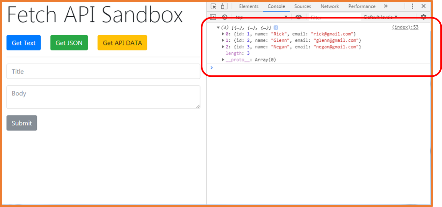This screenshot has height=207, width=442.
Task: Create a live expression with the eye icon
Action: pyautogui.click(x=299, y=17)
